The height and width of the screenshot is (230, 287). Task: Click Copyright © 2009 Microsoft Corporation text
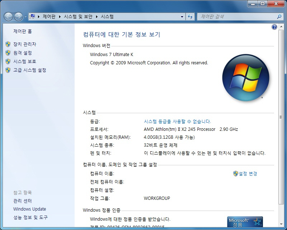(149, 63)
